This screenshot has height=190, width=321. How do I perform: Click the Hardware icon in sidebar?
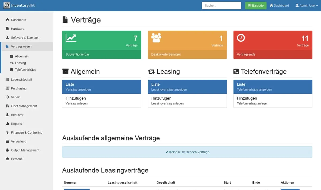pos(7,29)
